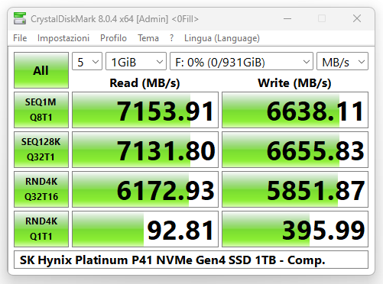Click the CrystalDiskMark app icon in title bar

click(x=20, y=18)
